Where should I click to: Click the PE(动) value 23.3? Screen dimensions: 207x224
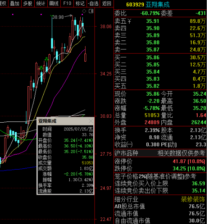tap(201, 145)
